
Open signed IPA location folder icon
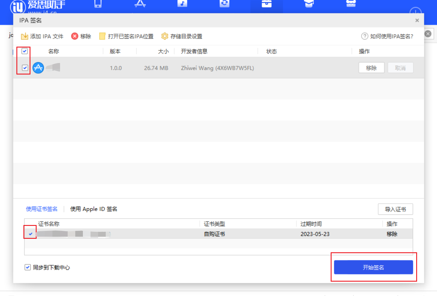coord(102,36)
